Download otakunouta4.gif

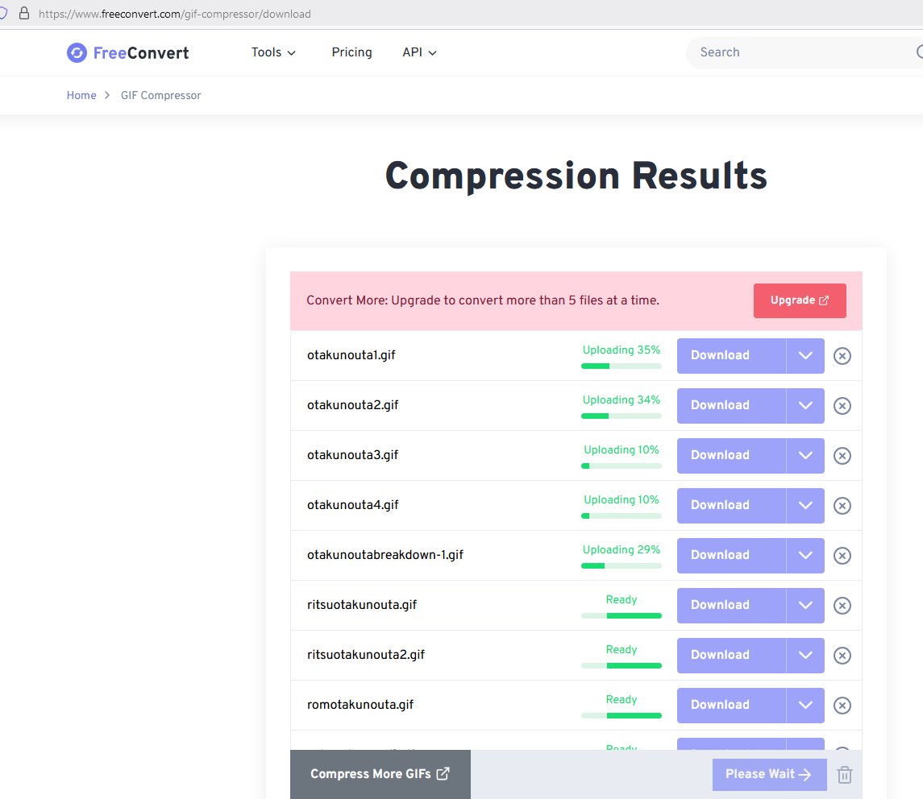coord(731,506)
